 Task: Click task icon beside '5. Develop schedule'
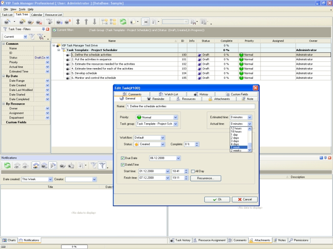(x=68, y=73)
